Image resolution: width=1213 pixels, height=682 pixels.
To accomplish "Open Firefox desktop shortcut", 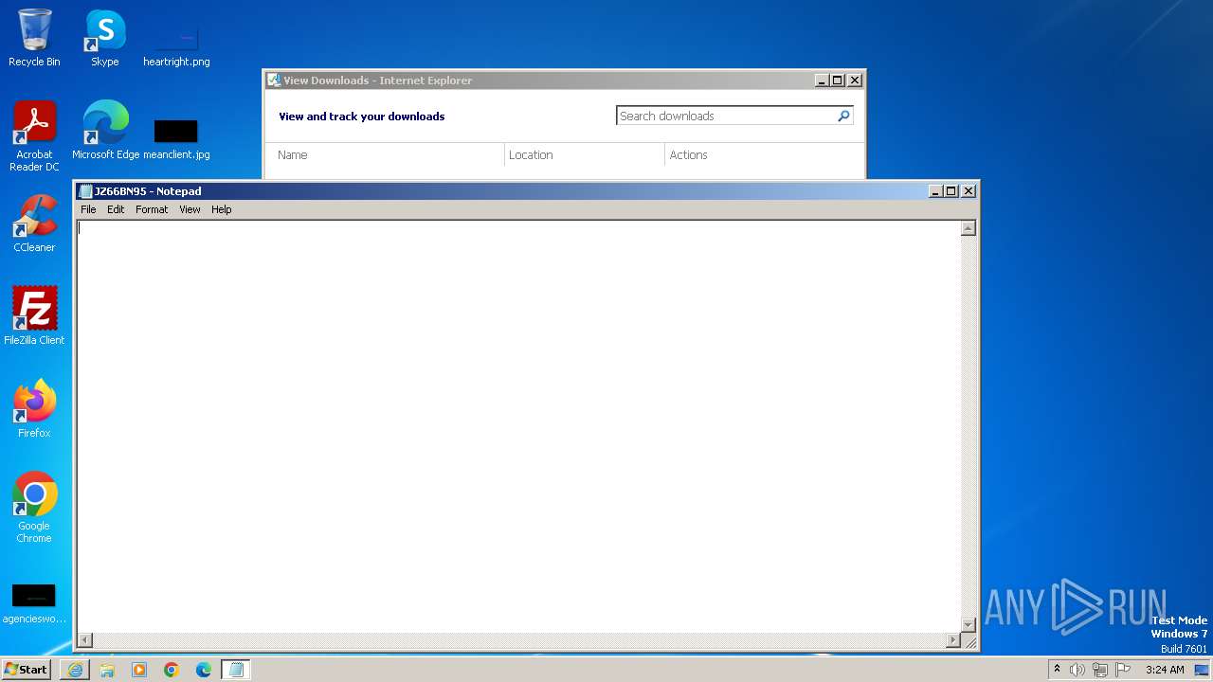I will pos(34,409).
